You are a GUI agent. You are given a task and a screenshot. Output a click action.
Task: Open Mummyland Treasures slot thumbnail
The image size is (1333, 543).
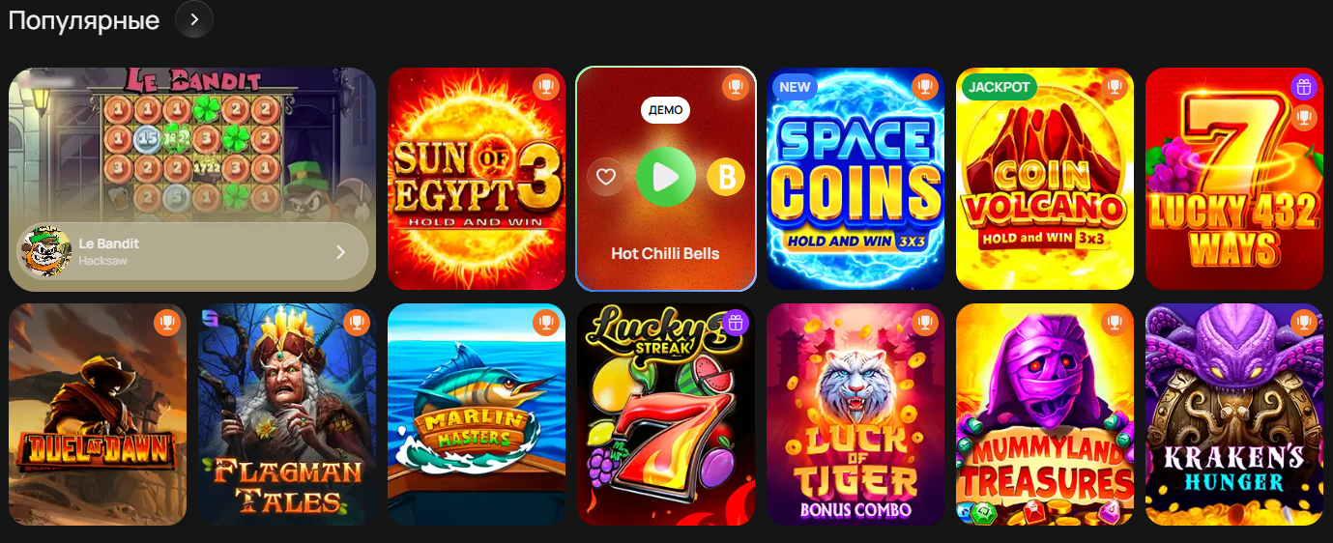click(1045, 414)
